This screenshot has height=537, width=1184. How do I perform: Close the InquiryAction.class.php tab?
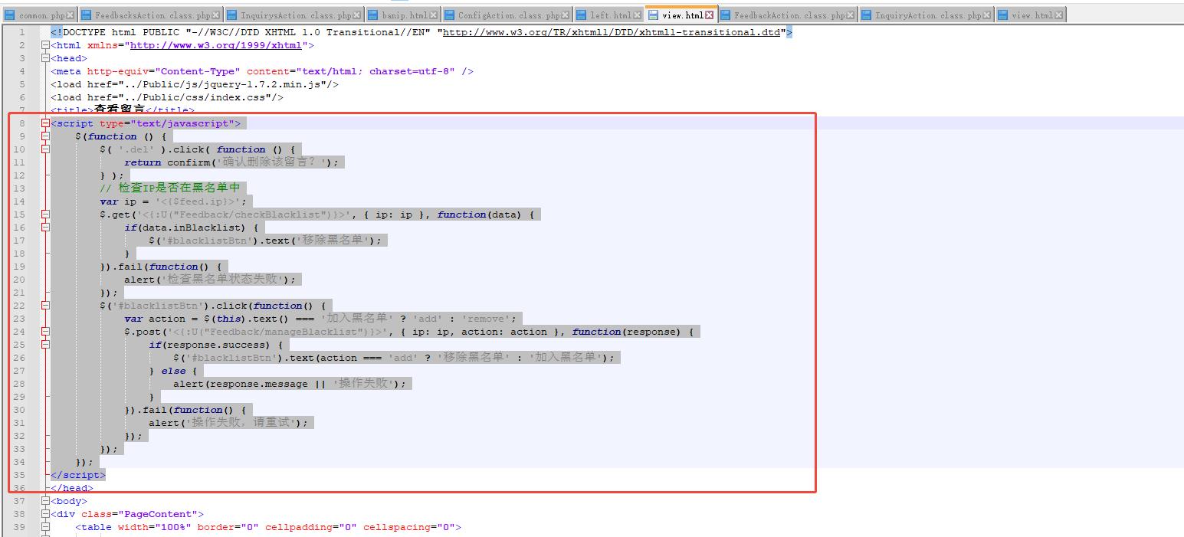(x=988, y=15)
